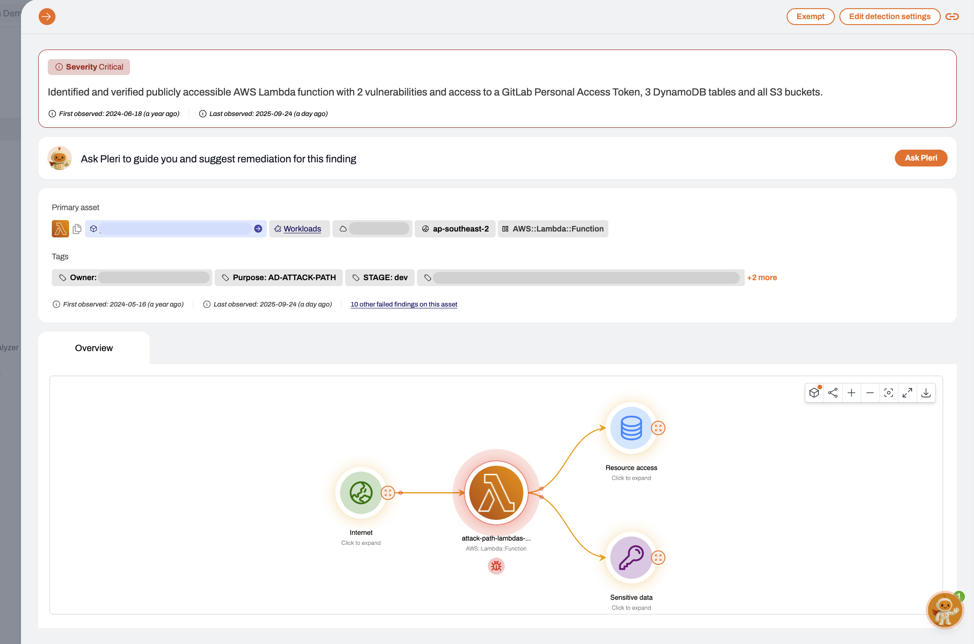974x644 pixels.
Task: Close the finding panel with orange arrow button
Action: point(47,17)
